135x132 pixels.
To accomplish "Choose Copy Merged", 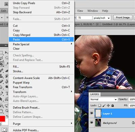I will [x=42, y=35].
